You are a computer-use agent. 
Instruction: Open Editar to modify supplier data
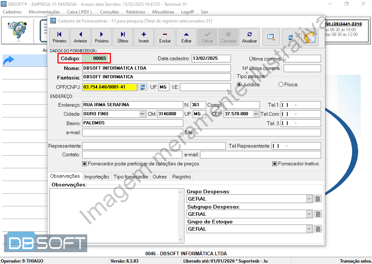click(186, 37)
